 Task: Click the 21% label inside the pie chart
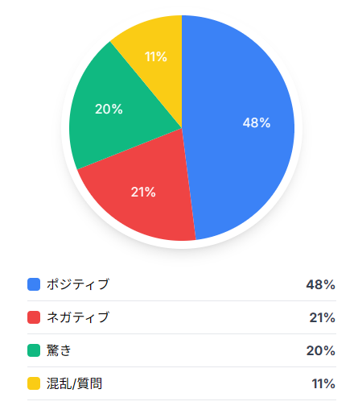point(143,192)
